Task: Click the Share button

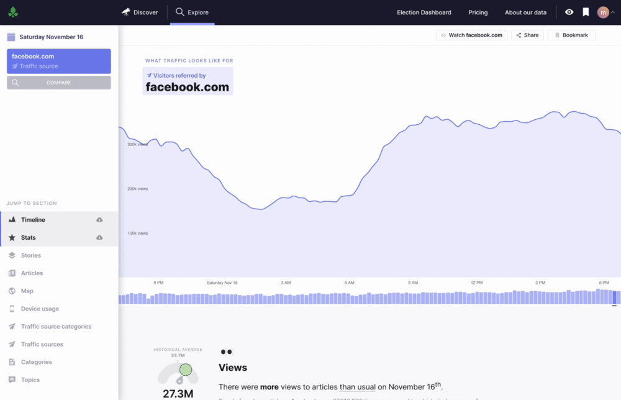Action: [527, 35]
